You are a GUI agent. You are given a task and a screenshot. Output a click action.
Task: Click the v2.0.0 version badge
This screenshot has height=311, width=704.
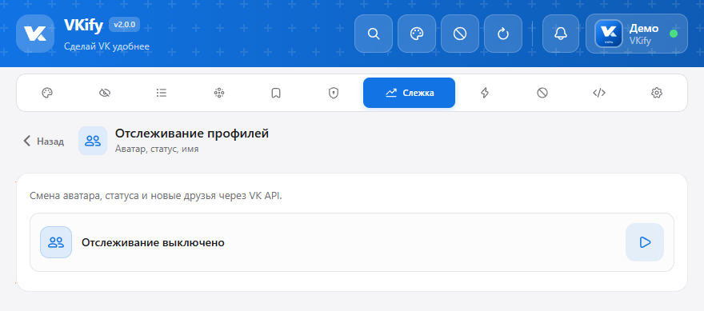pos(124,25)
